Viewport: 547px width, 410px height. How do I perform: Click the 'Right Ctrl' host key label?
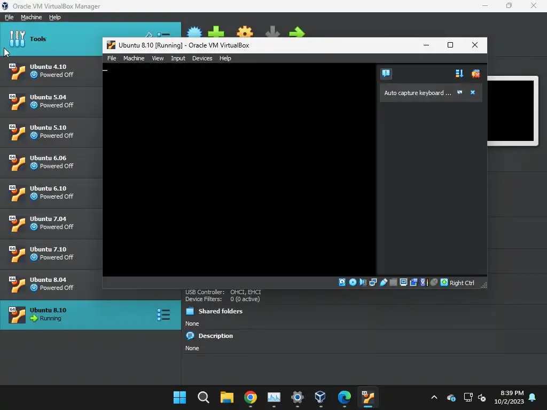point(462,283)
